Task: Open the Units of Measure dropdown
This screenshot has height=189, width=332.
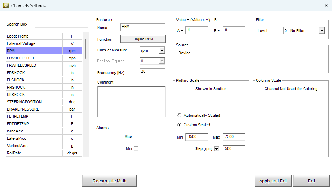Action: pyautogui.click(x=162, y=50)
